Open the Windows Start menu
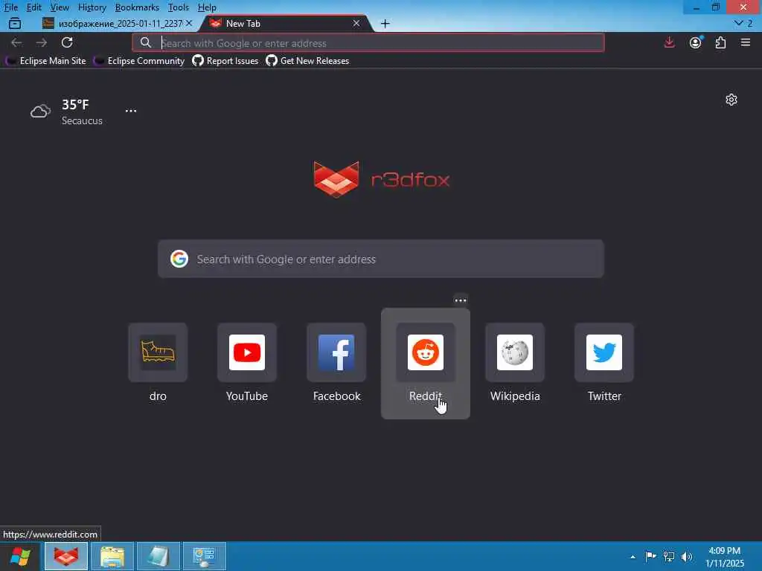The height and width of the screenshot is (571, 762). pos(20,556)
